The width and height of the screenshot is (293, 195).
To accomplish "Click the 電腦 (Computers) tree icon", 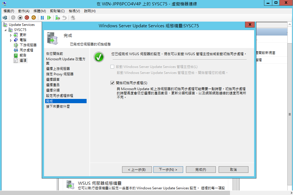I will pyautogui.click(x=16, y=40).
